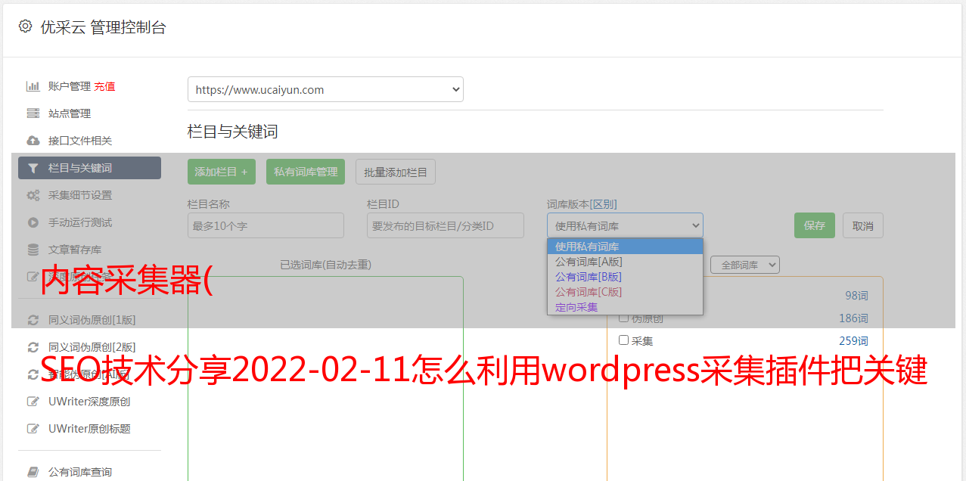
Task: Click the 栏目名称 input field
Action: coord(266,225)
